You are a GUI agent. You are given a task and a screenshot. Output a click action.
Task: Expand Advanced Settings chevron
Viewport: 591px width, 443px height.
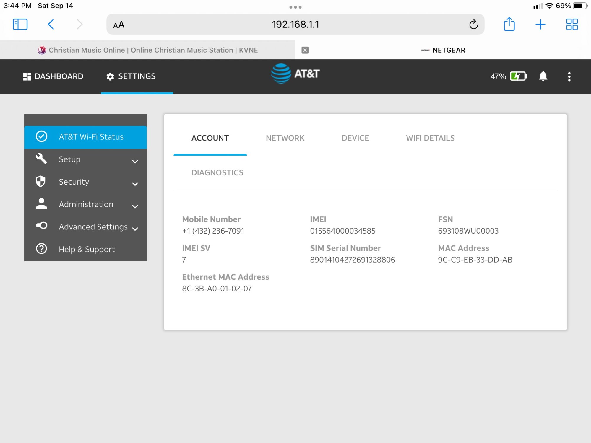pos(135,229)
